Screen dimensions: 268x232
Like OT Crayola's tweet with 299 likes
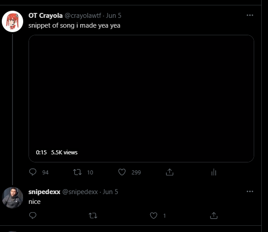123,172
